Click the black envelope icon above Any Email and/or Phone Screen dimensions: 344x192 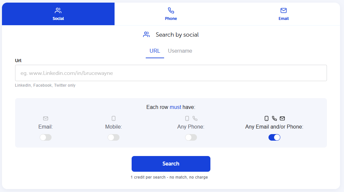point(282,118)
